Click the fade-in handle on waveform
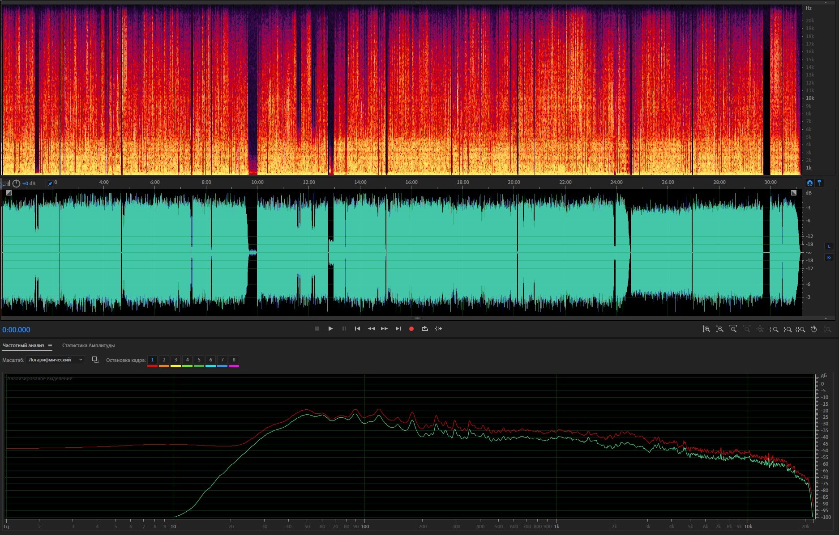The width and height of the screenshot is (839, 535). (x=9, y=193)
